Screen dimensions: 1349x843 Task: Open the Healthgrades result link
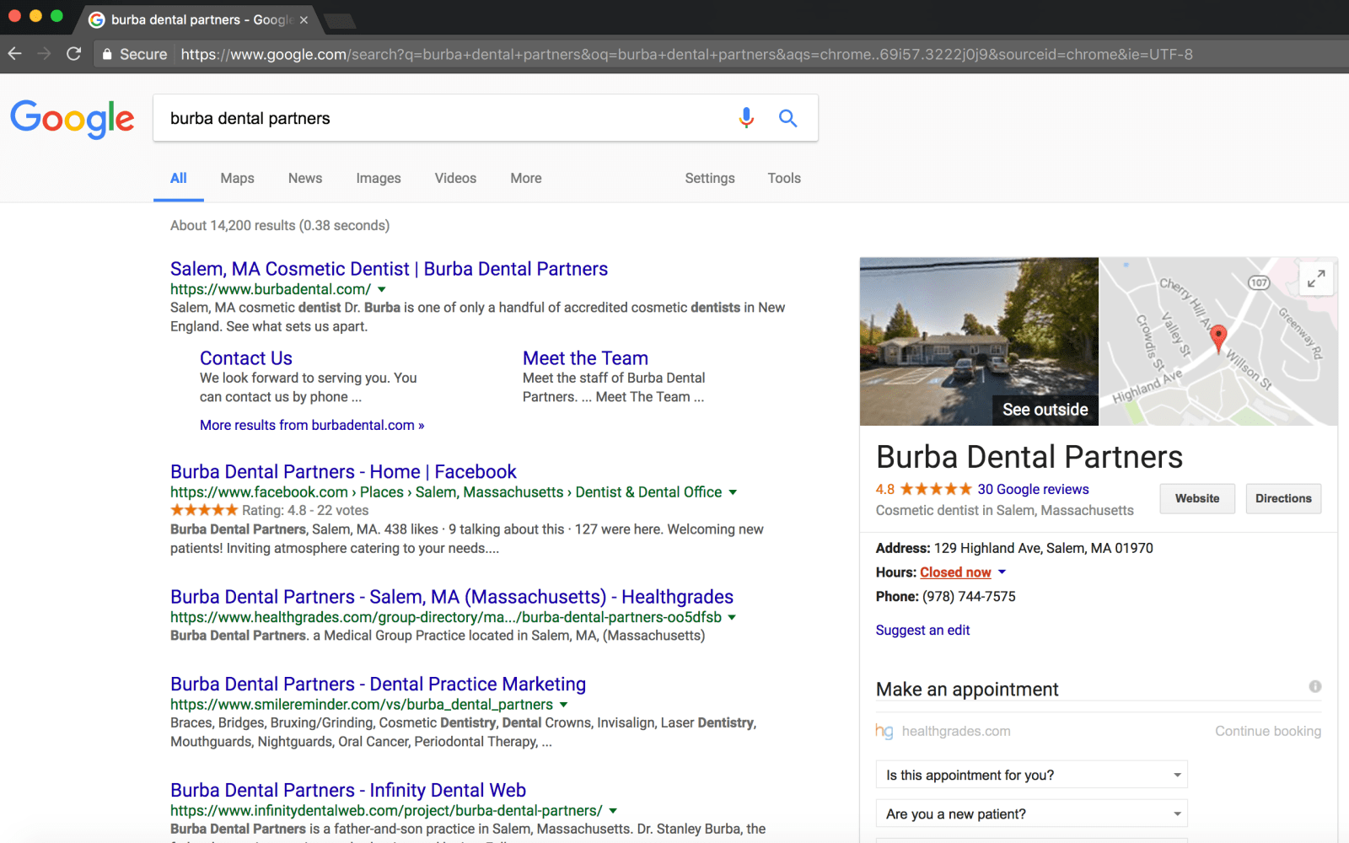coord(452,597)
